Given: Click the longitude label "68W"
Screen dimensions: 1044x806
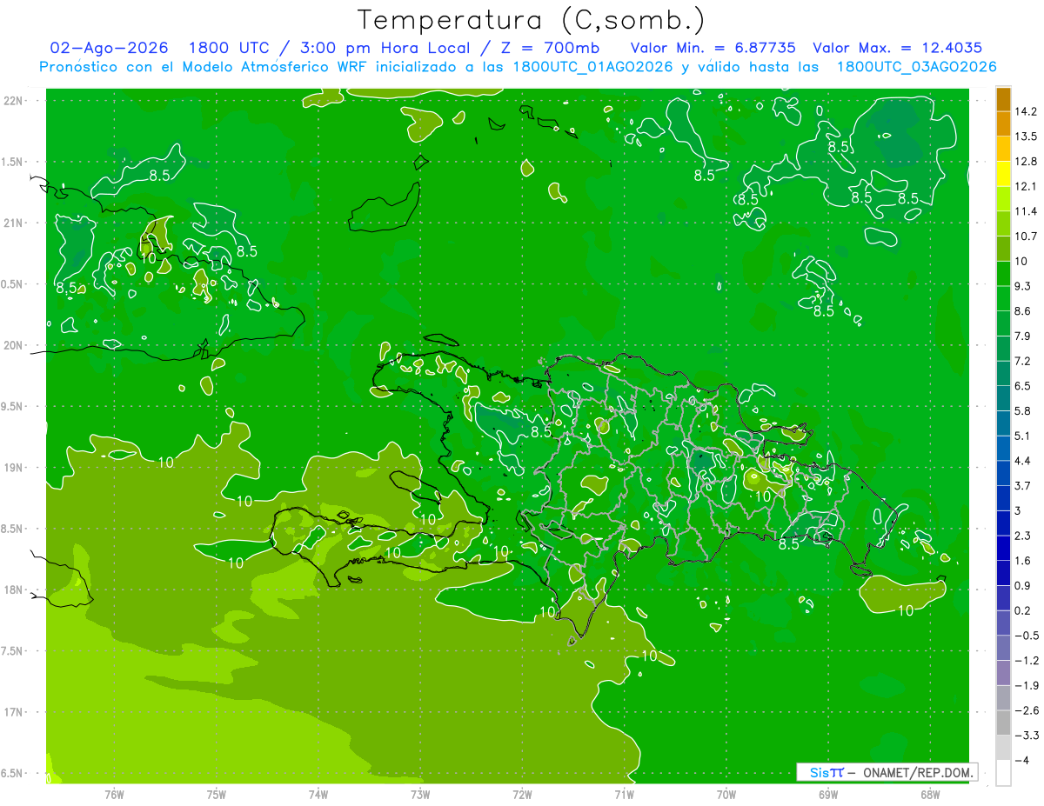Looking at the screenshot, I should (x=930, y=794).
